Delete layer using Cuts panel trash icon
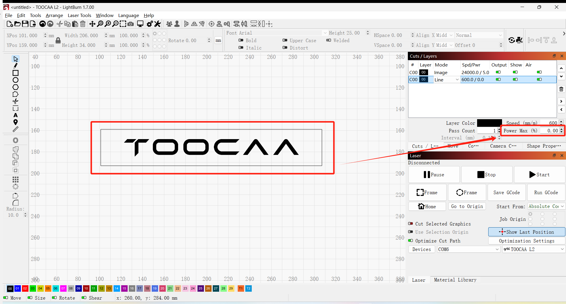566x304 pixels. 561,89
